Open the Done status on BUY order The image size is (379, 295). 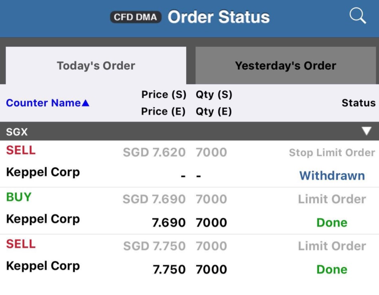[331, 222]
